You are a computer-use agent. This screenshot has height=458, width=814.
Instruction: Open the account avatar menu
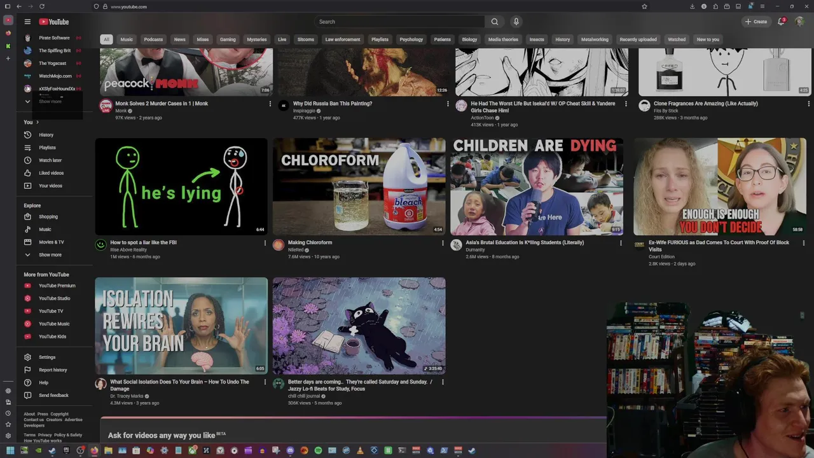(x=800, y=22)
